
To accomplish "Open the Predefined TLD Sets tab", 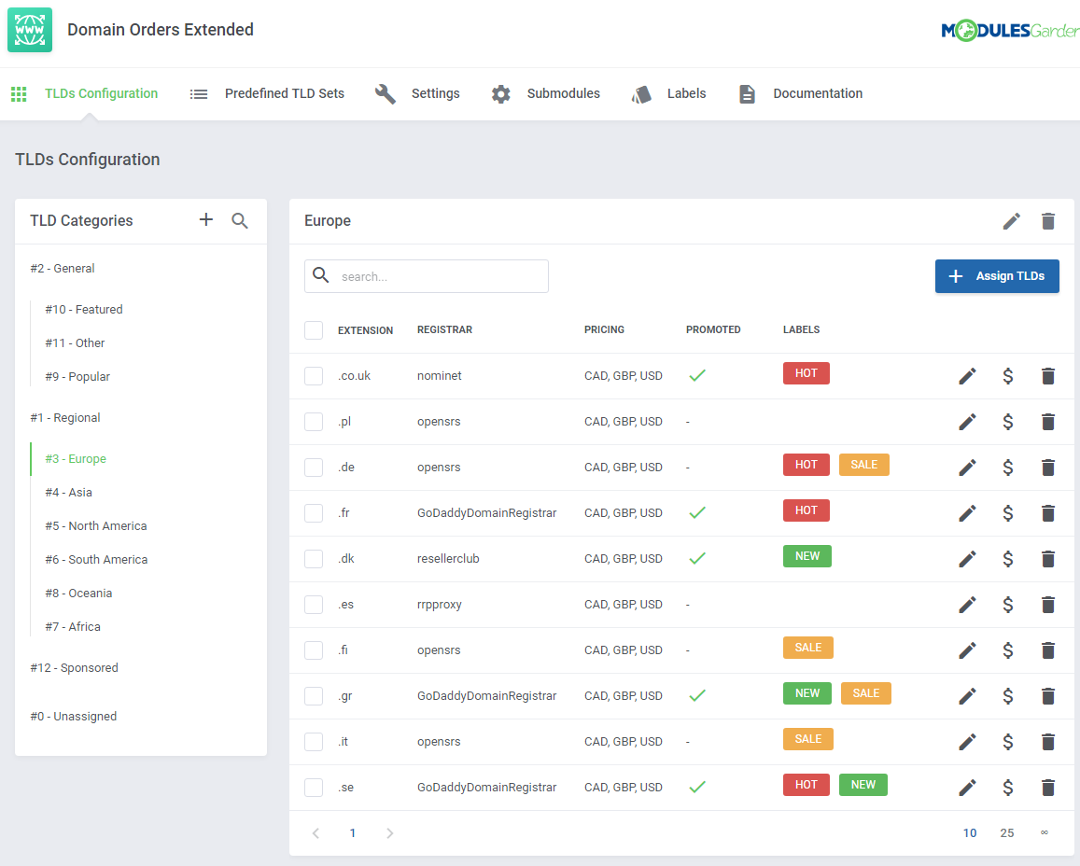I will 267,93.
